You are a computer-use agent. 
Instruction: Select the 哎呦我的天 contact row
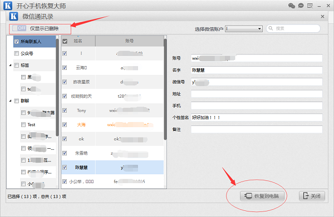click(x=112, y=96)
